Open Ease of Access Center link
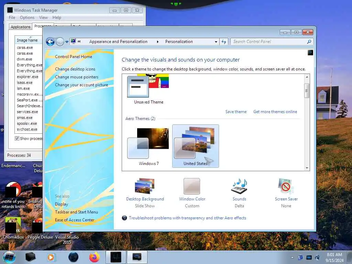Viewport: 352px width, 264px height. (x=75, y=220)
